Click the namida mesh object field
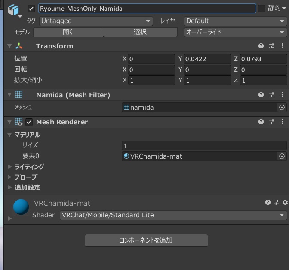Screen dimensions: 289x270 point(200,108)
